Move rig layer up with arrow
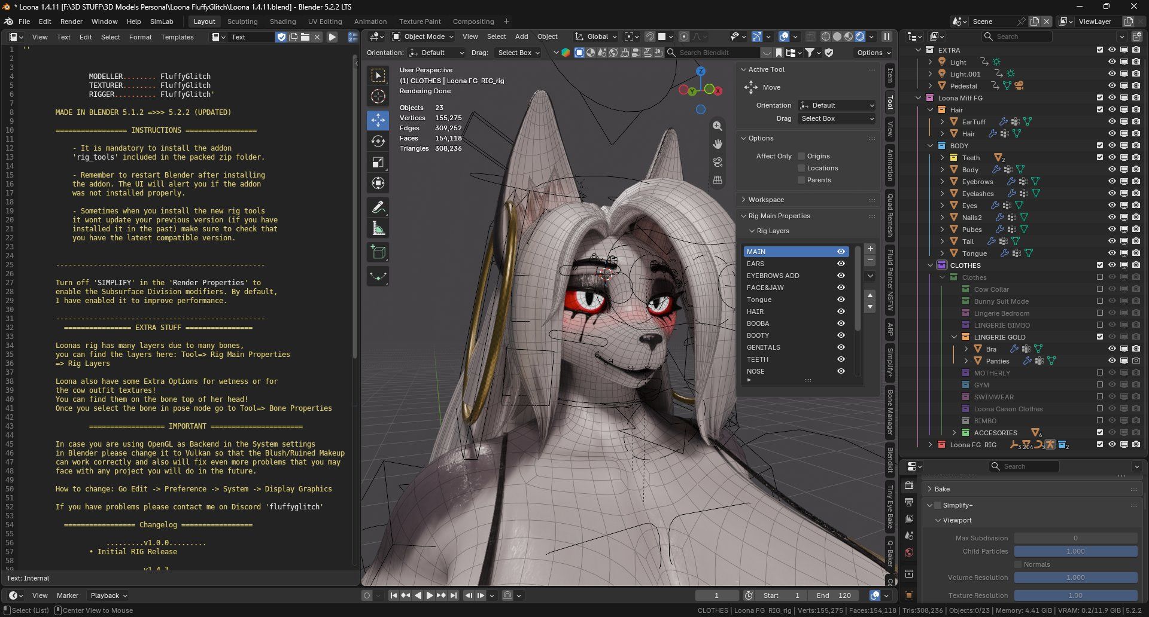This screenshot has width=1149, height=617. coord(871,295)
